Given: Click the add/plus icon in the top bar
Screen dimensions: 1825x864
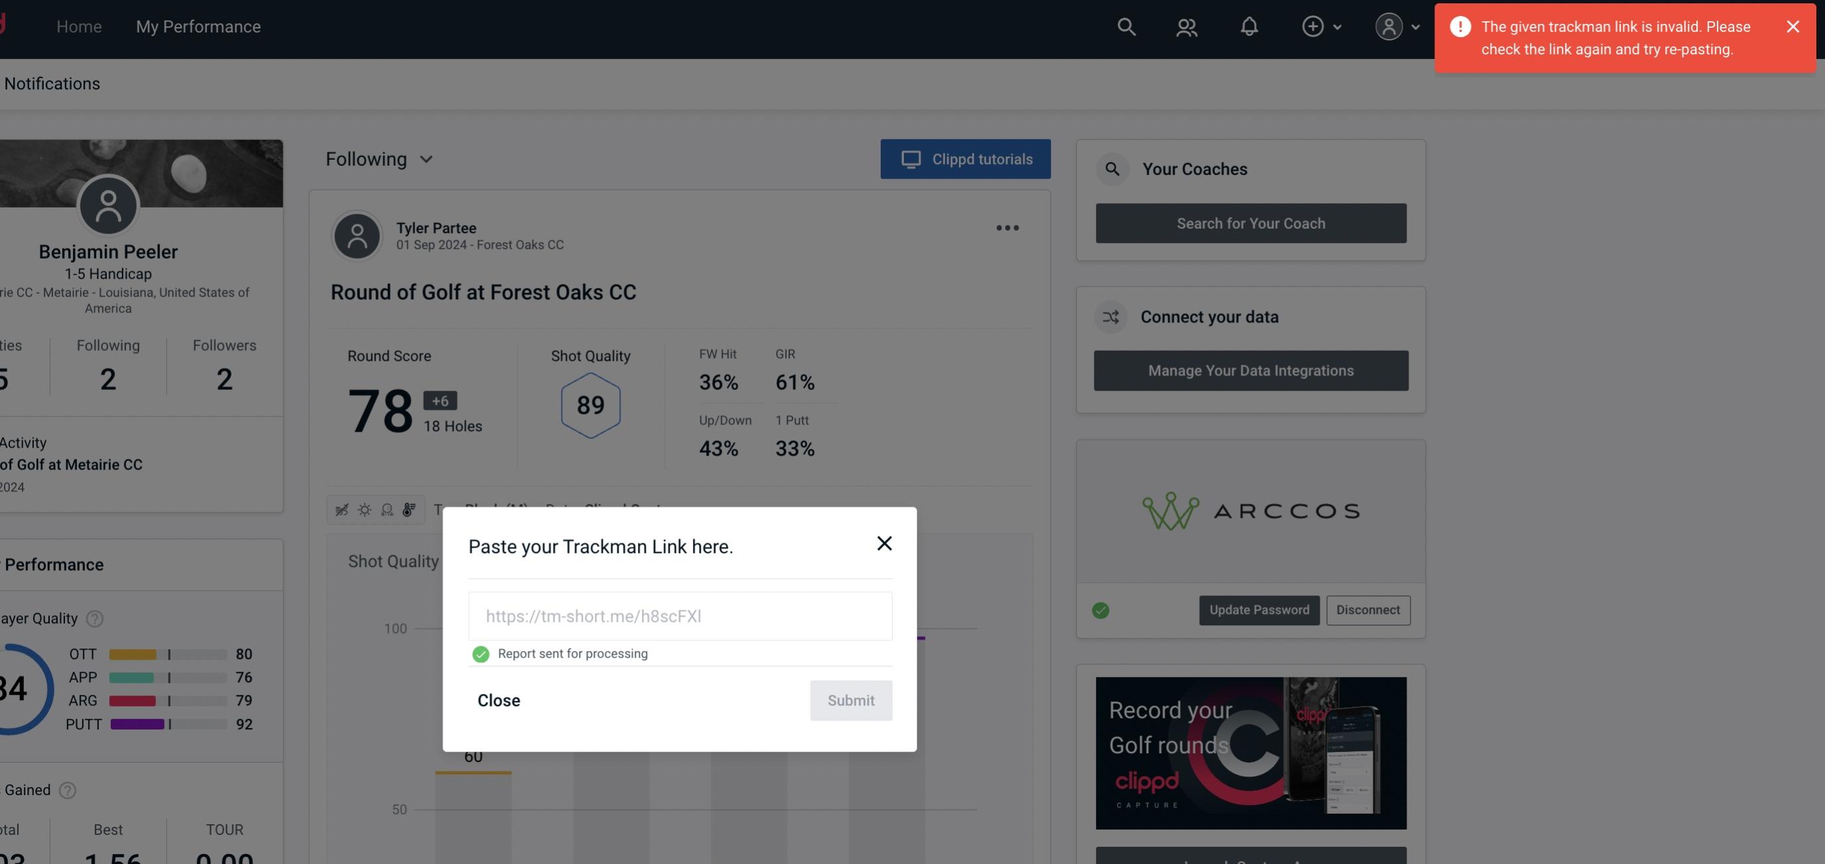Looking at the screenshot, I should pos(1312,26).
